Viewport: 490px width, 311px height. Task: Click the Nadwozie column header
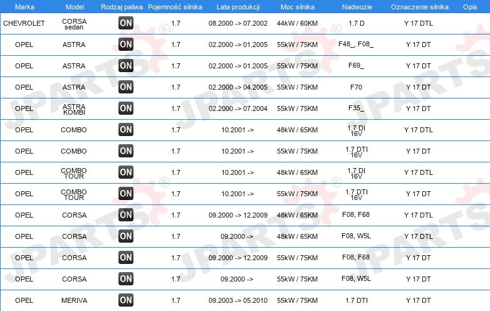click(x=357, y=7)
